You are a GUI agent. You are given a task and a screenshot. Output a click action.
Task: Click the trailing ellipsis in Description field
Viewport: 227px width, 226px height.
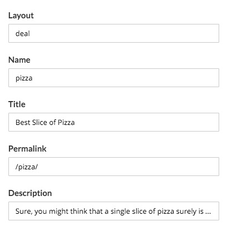coord(208,213)
